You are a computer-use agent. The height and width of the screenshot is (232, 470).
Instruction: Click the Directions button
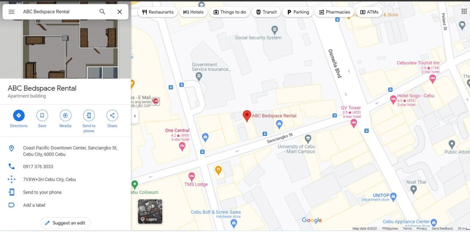coord(19,116)
